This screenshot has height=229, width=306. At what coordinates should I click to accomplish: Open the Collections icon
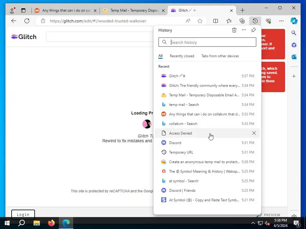pyautogui.click(x=242, y=21)
